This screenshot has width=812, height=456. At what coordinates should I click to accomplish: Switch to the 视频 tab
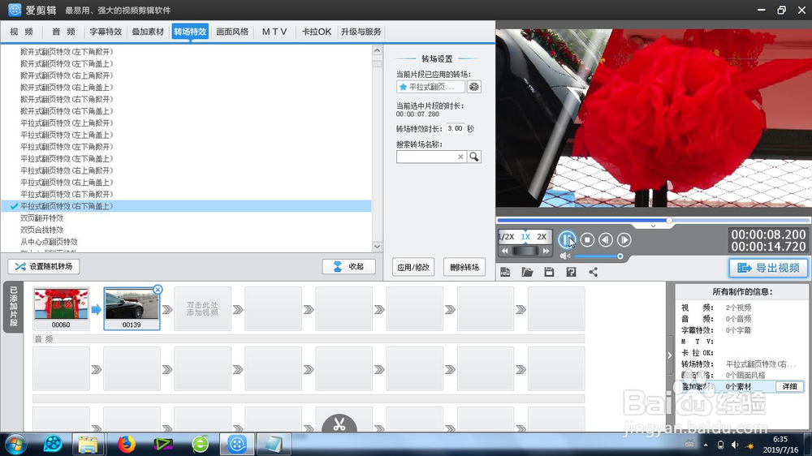tap(22, 32)
